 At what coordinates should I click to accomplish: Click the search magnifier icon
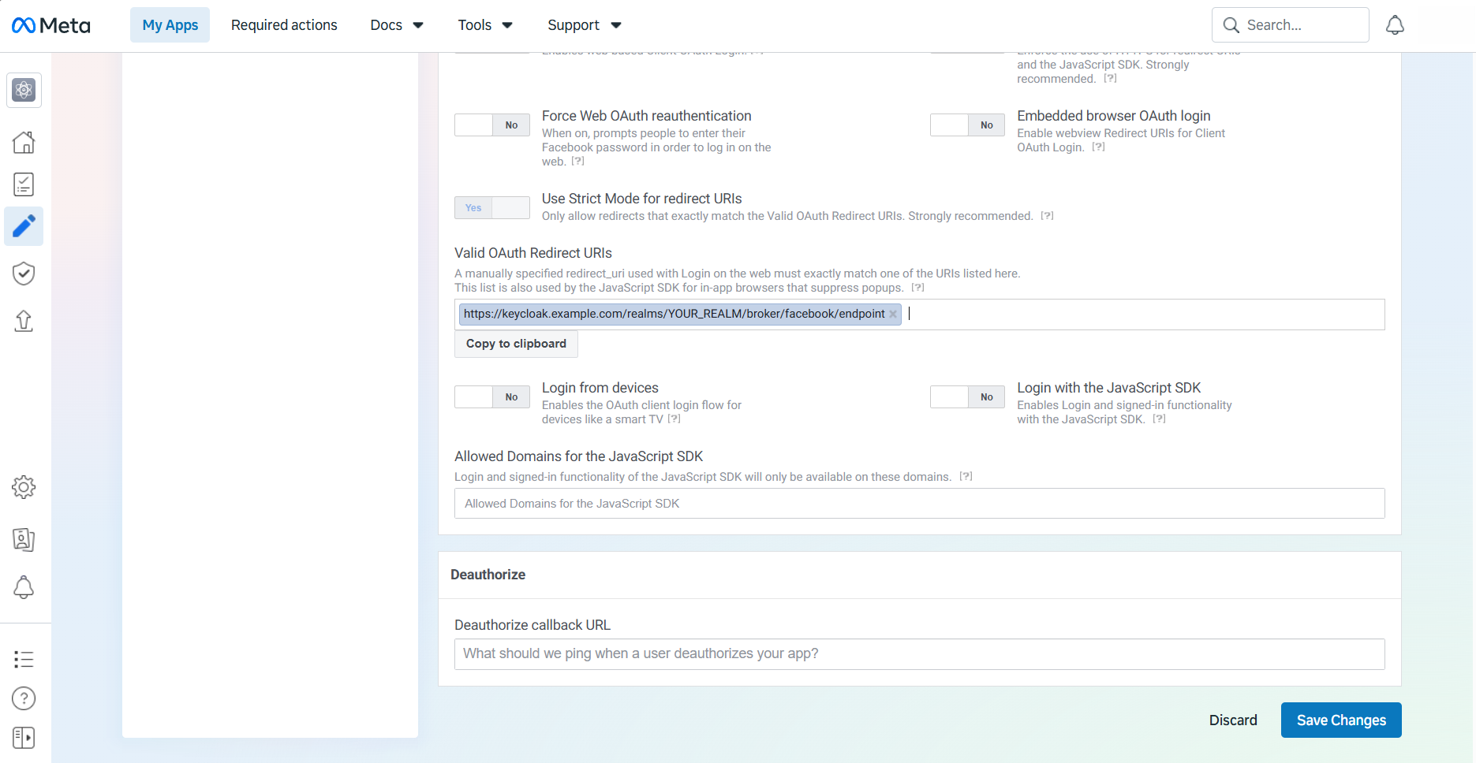pyautogui.click(x=1231, y=25)
